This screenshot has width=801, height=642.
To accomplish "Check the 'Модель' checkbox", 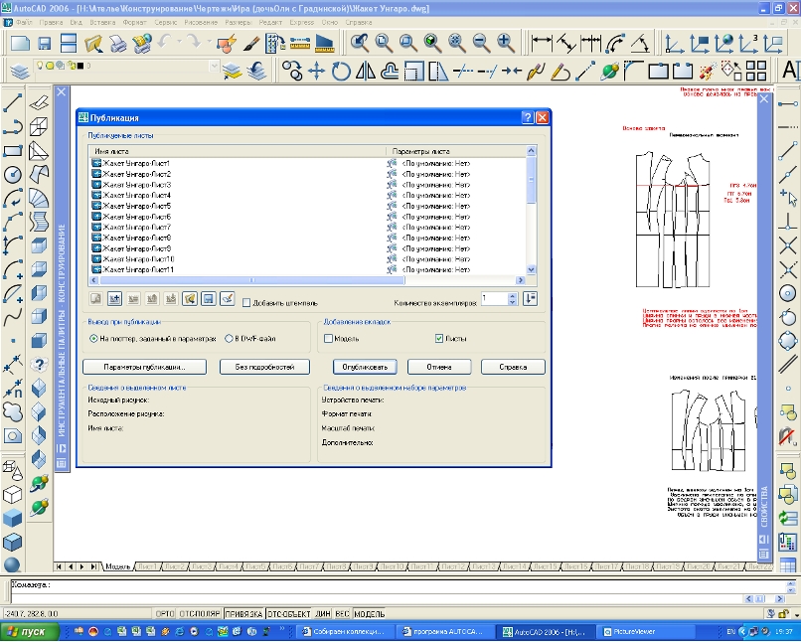I will [x=329, y=339].
